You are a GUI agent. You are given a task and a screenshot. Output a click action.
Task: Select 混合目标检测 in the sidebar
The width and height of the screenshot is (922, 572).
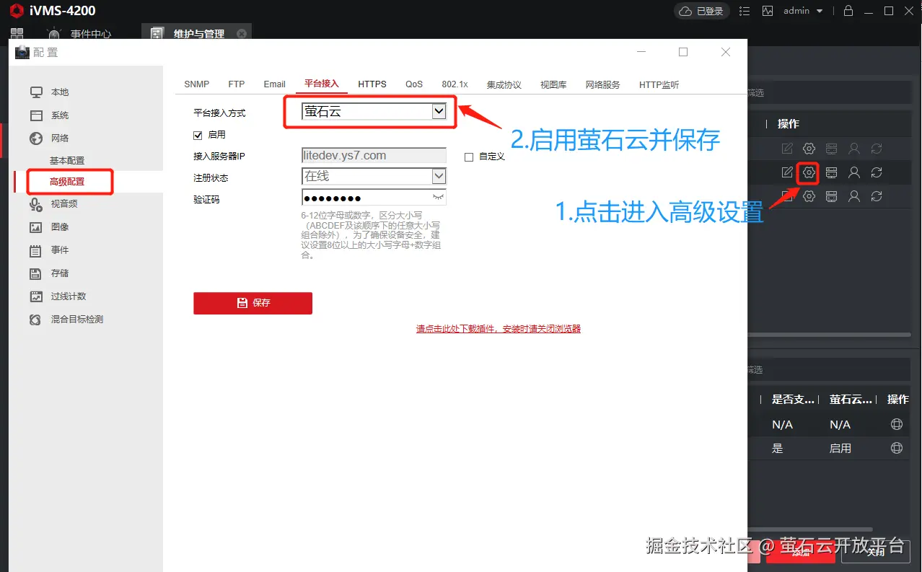click(77, 320)
